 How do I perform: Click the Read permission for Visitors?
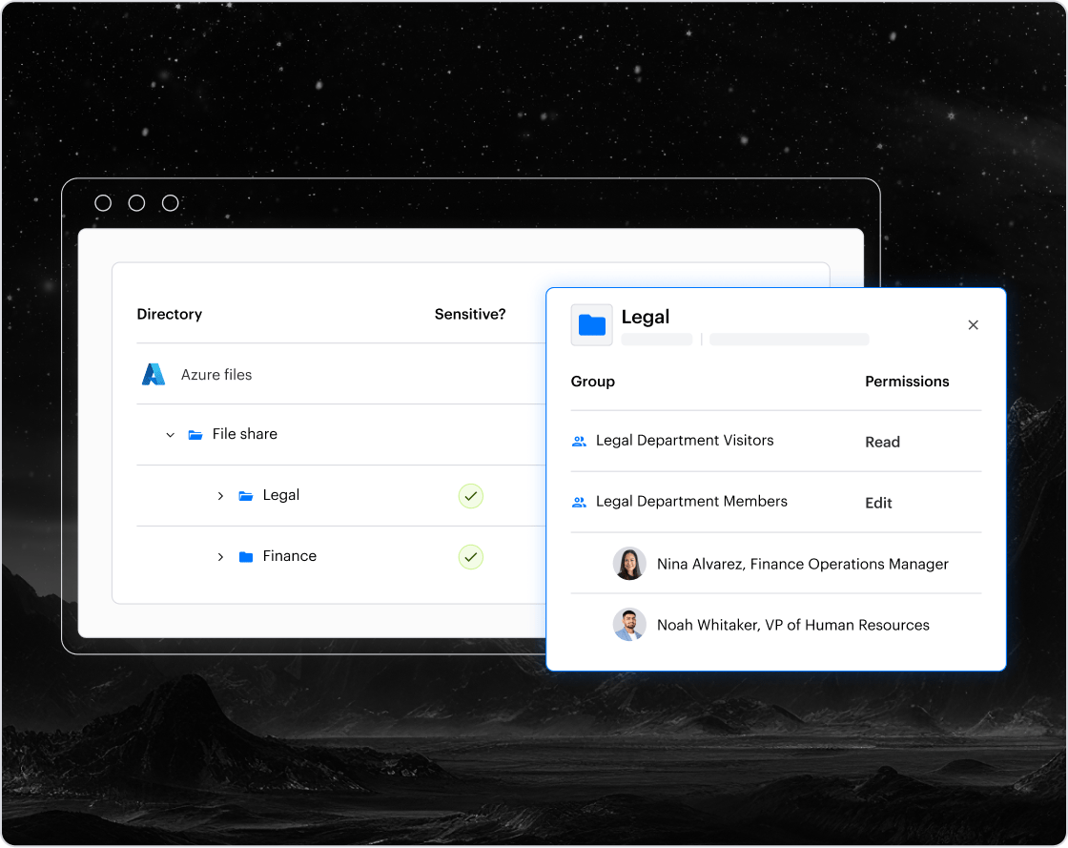click(882, 442)
